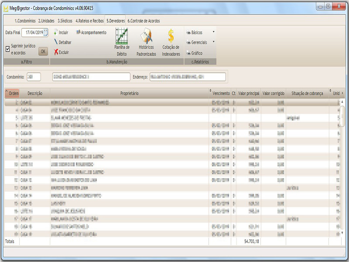
Task: Click the Condomínio code input field
Action: coord(33,77)
